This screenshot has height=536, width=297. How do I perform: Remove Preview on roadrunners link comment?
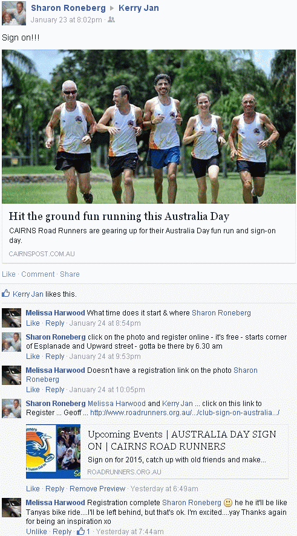click(x=97, y=489)
